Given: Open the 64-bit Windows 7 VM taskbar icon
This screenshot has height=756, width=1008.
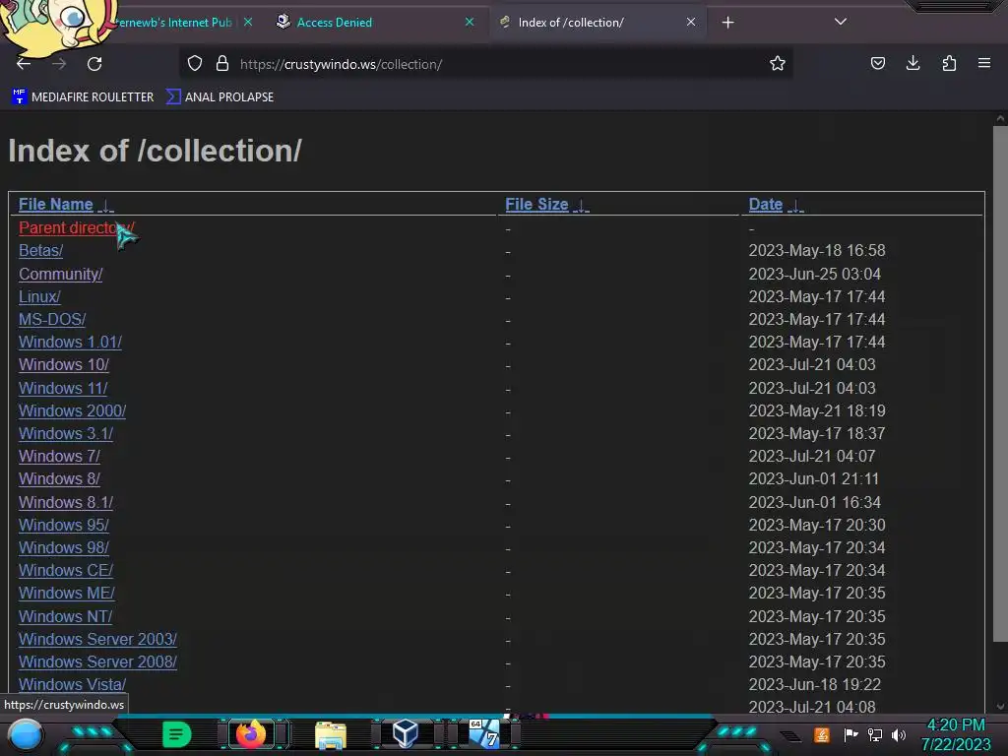Looking at the screenshot, I should 484,733.
